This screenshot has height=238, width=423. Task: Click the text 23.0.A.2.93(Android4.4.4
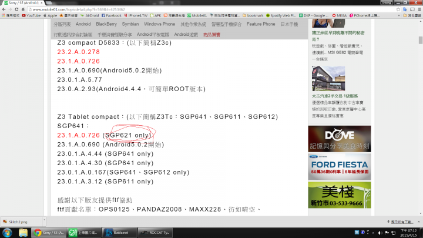click(99, 89)
